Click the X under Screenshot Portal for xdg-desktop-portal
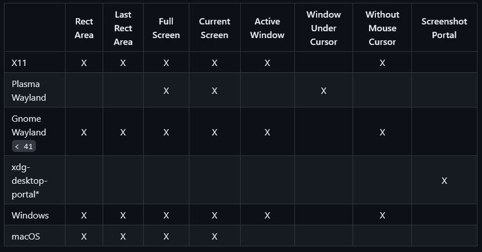The image size is (482, 252). 444,180
